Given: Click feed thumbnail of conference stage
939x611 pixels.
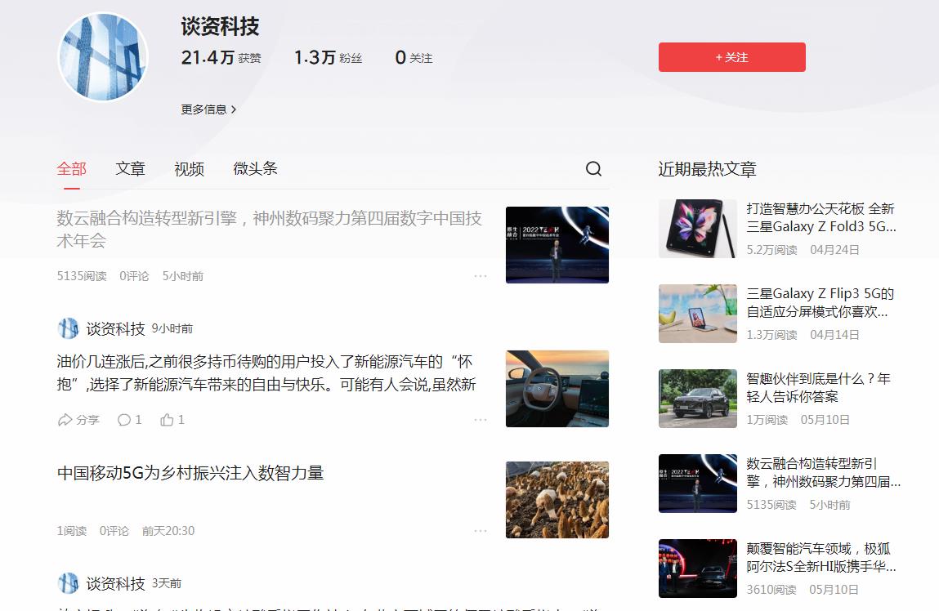Looking at the screenshot, I should point(557,245).
